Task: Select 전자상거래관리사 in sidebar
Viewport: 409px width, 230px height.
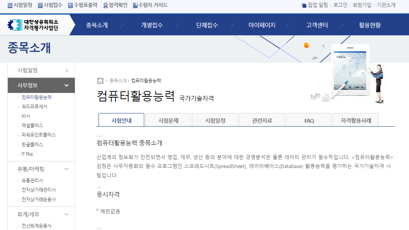Action: tap(39, 190)
